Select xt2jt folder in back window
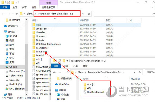This screenshot has height=103, width=155. 38,63
